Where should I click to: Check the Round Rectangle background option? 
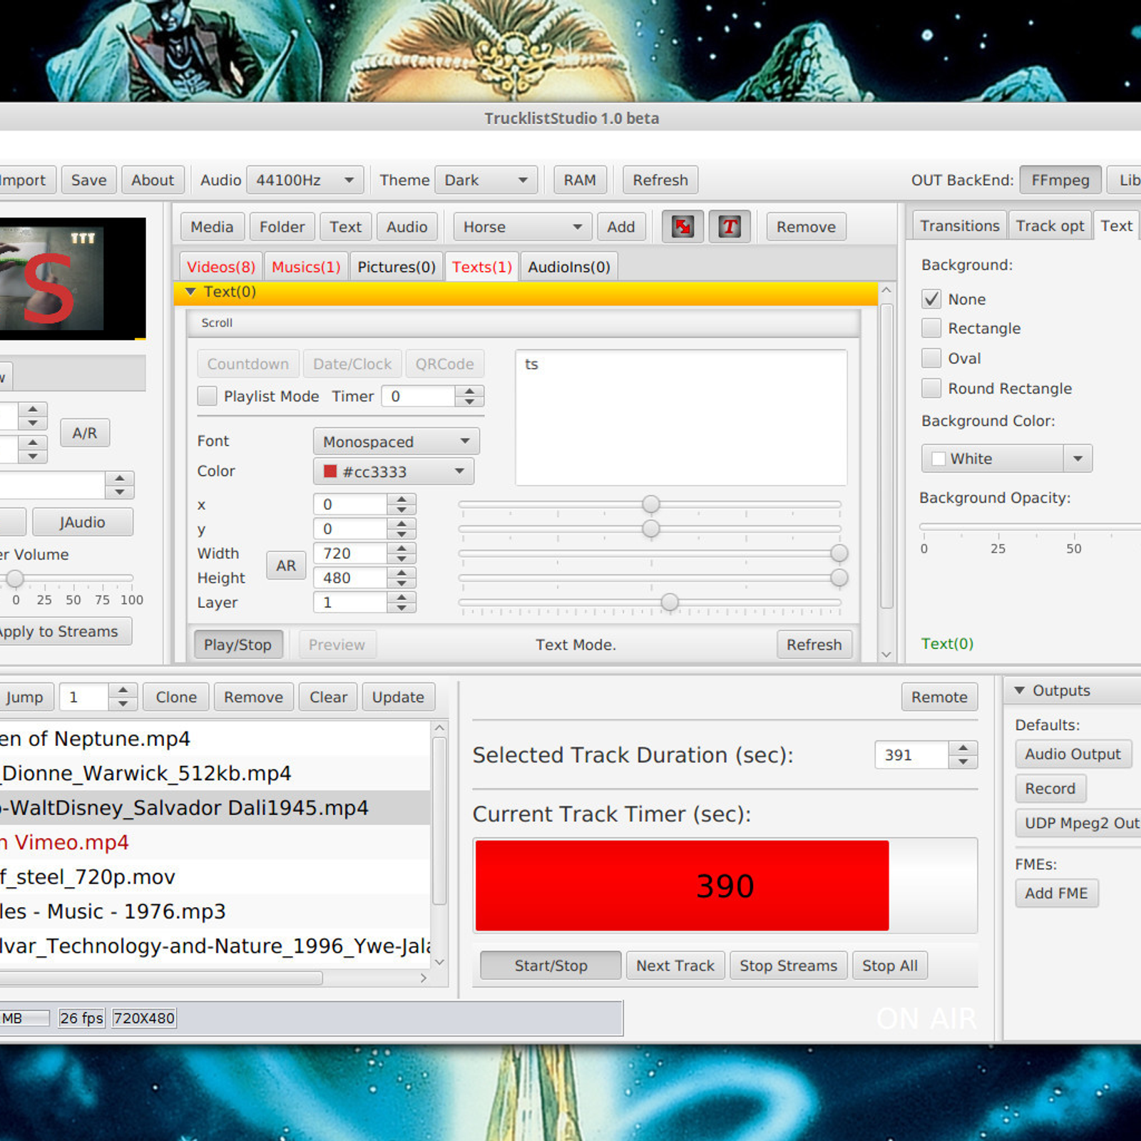(x=931, y=388)
